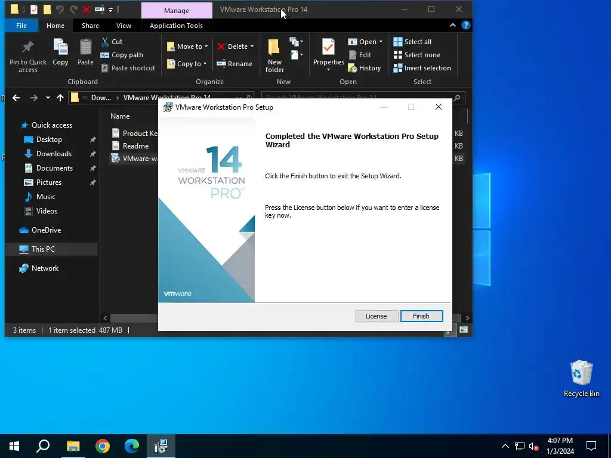Click the Name column header
611x458 pixels.
120,116
